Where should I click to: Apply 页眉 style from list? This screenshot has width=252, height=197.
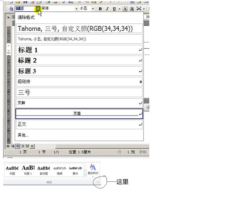pos(79,114)
